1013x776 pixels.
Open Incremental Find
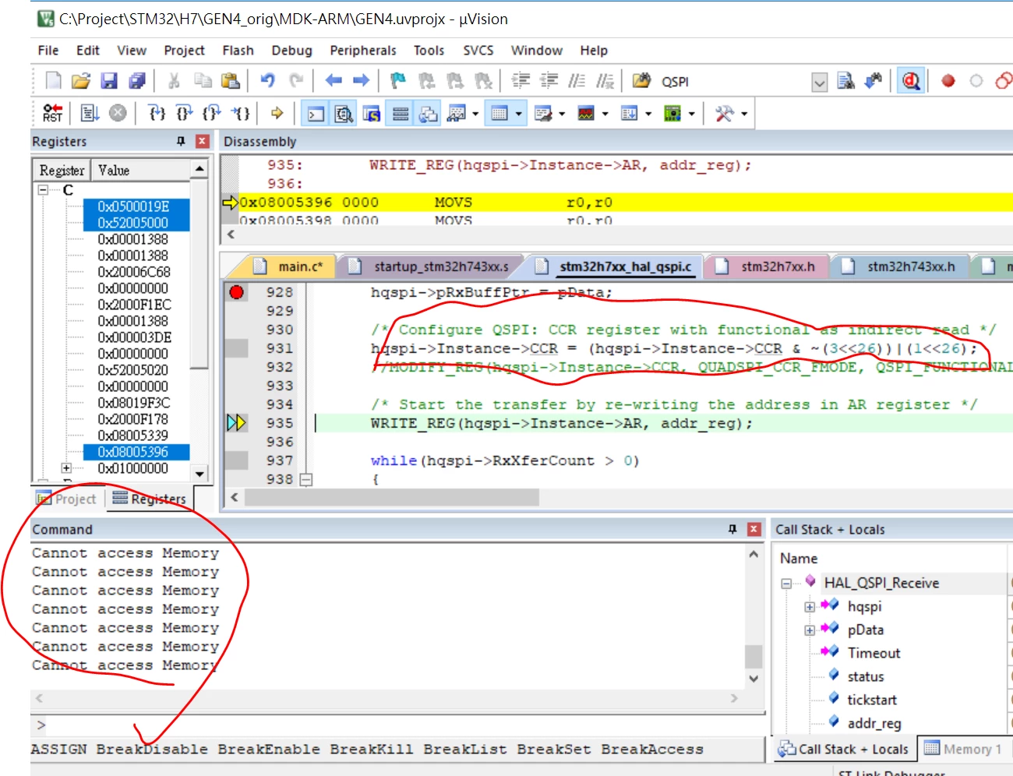[x=874, y=81]
